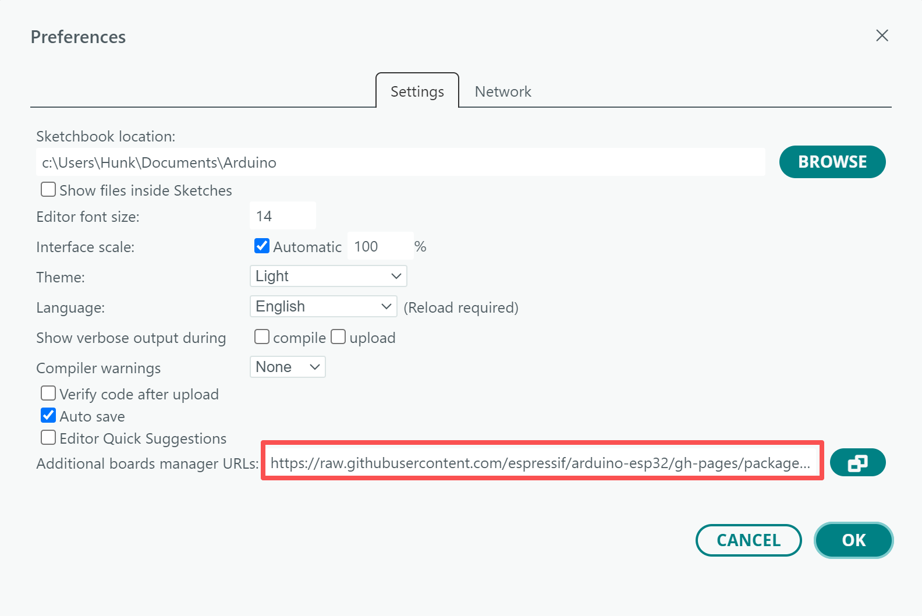Click the CANCEL button
This screenshot has height=616, width=922.
(x=749, y=540)
